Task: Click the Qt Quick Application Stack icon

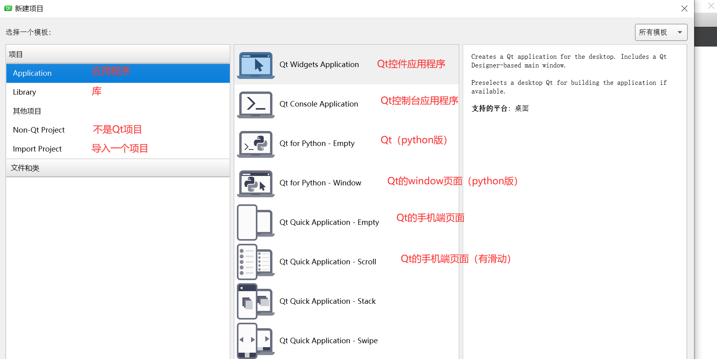Action: (x=256, y=301)
